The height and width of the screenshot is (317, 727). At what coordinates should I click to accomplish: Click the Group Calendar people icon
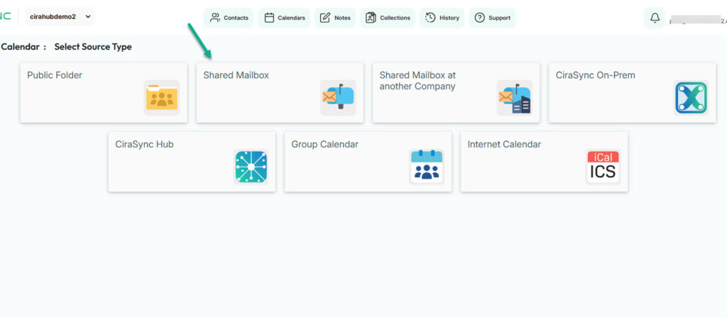[427, 167]
